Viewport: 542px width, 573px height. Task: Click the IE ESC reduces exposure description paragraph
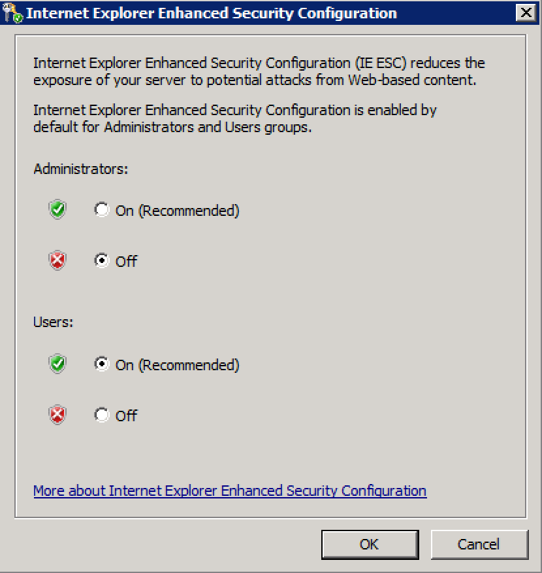pos(259,72)
